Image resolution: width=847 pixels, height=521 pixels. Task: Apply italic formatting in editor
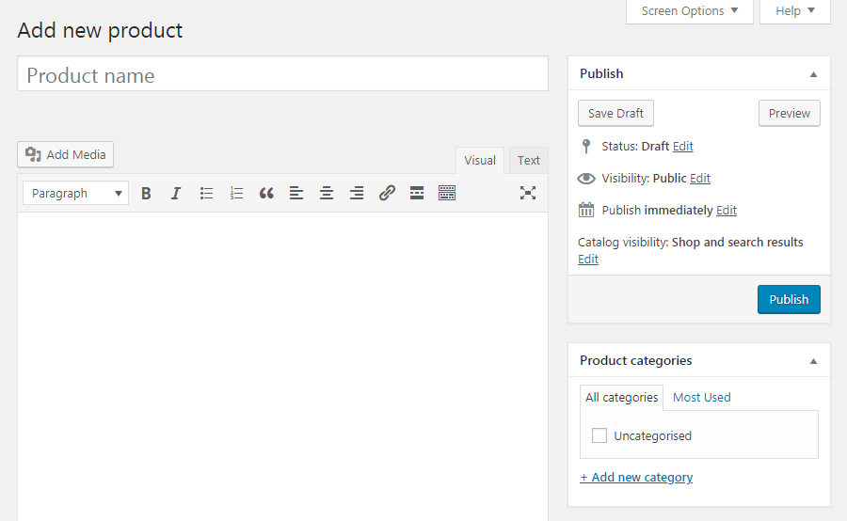(x=176, y=193)
